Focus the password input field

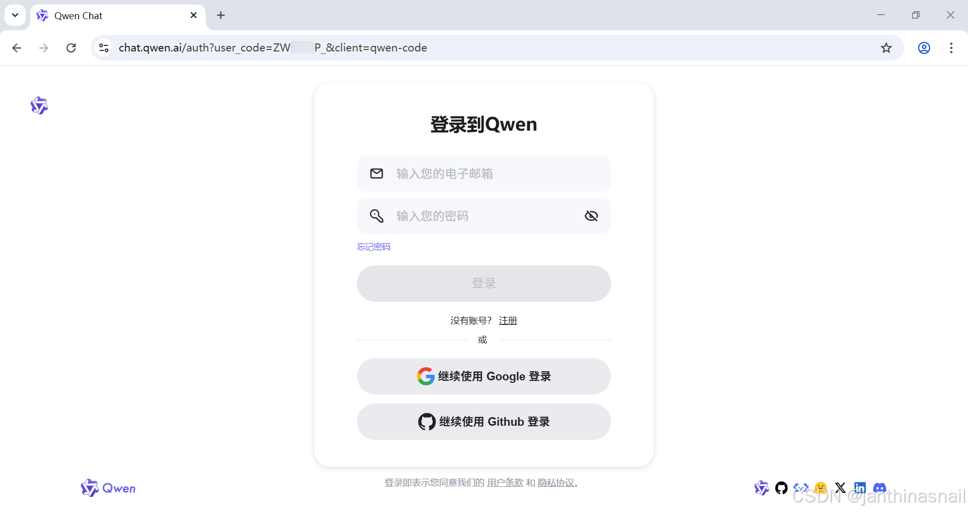[x=484, y=216]
